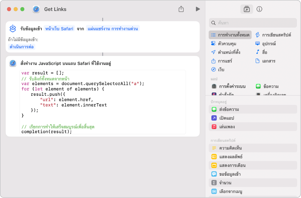Open the action library panel
This screenshot has width=301, height=198.
[246, 9]
